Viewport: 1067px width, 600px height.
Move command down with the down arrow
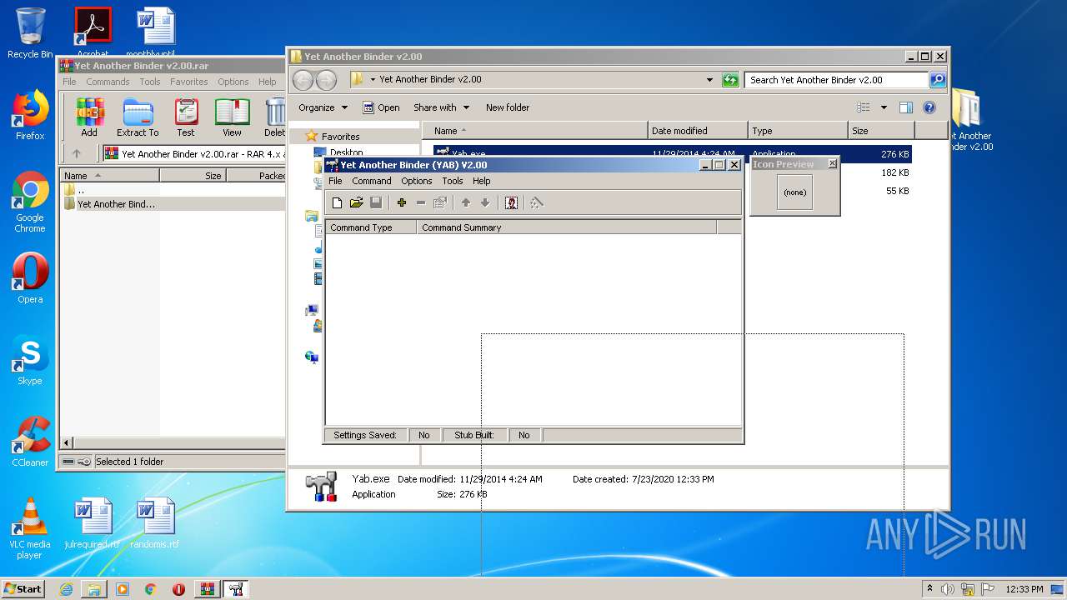[484, 202]
